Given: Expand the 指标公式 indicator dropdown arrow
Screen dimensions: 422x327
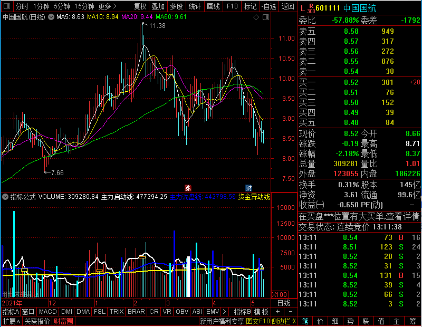Looking at the screenshot, I should click(x=5, y=197).
